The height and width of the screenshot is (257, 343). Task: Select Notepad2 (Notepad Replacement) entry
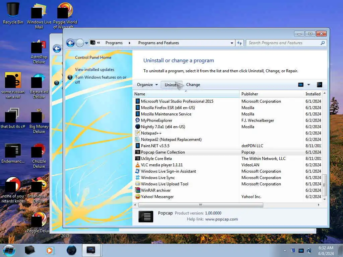(227, 139)
